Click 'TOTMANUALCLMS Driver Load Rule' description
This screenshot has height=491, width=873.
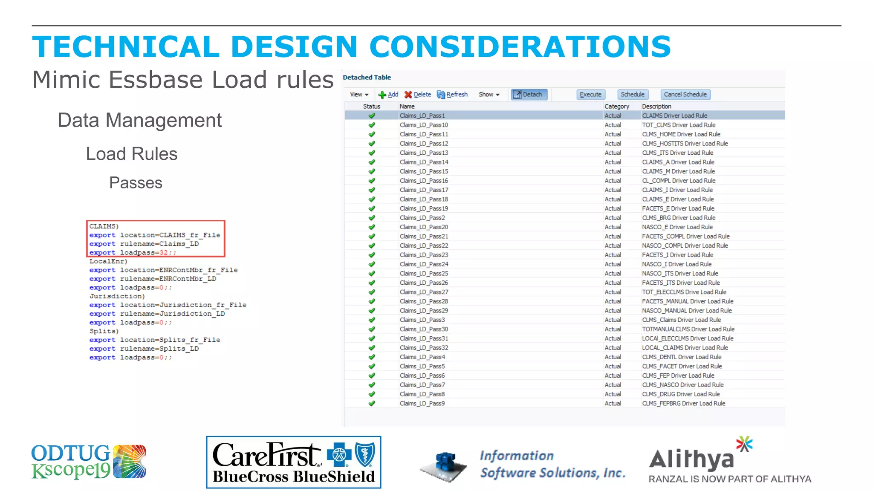pyautogui.click(x=688, y=329)
